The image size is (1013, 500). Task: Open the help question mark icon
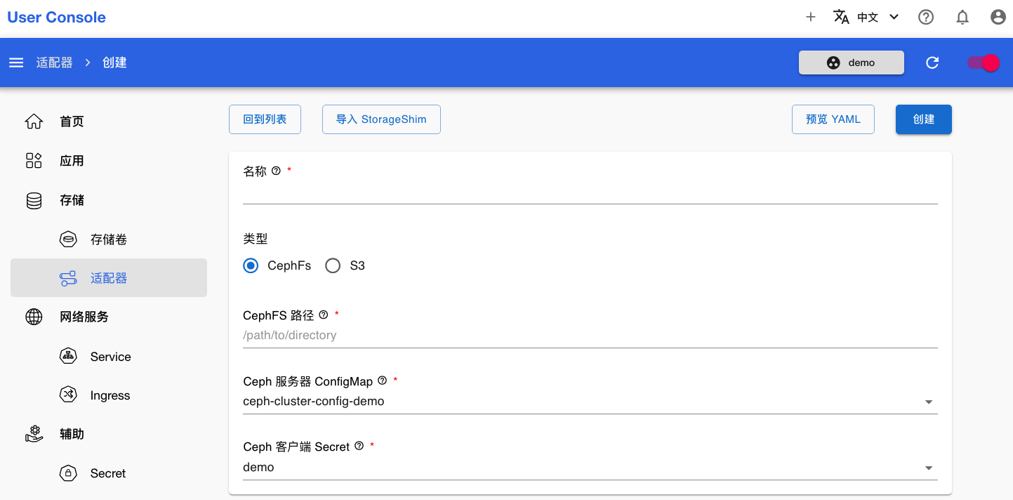[926, 18]
